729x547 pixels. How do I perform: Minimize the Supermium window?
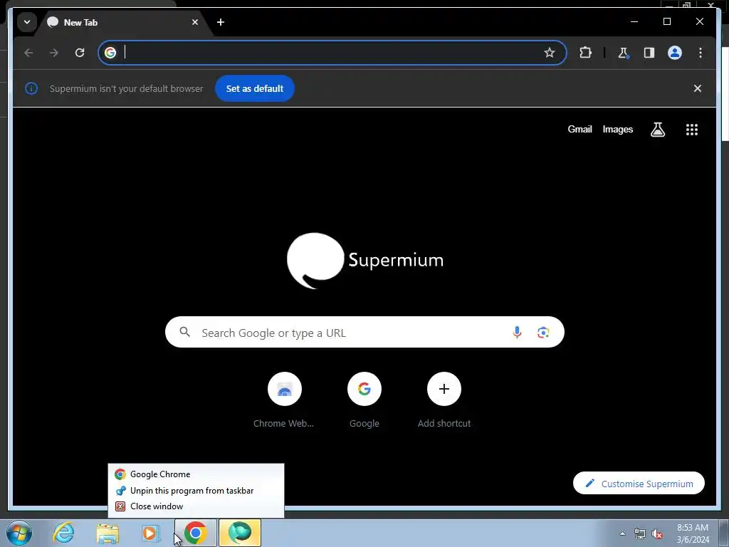pos(634,21)
